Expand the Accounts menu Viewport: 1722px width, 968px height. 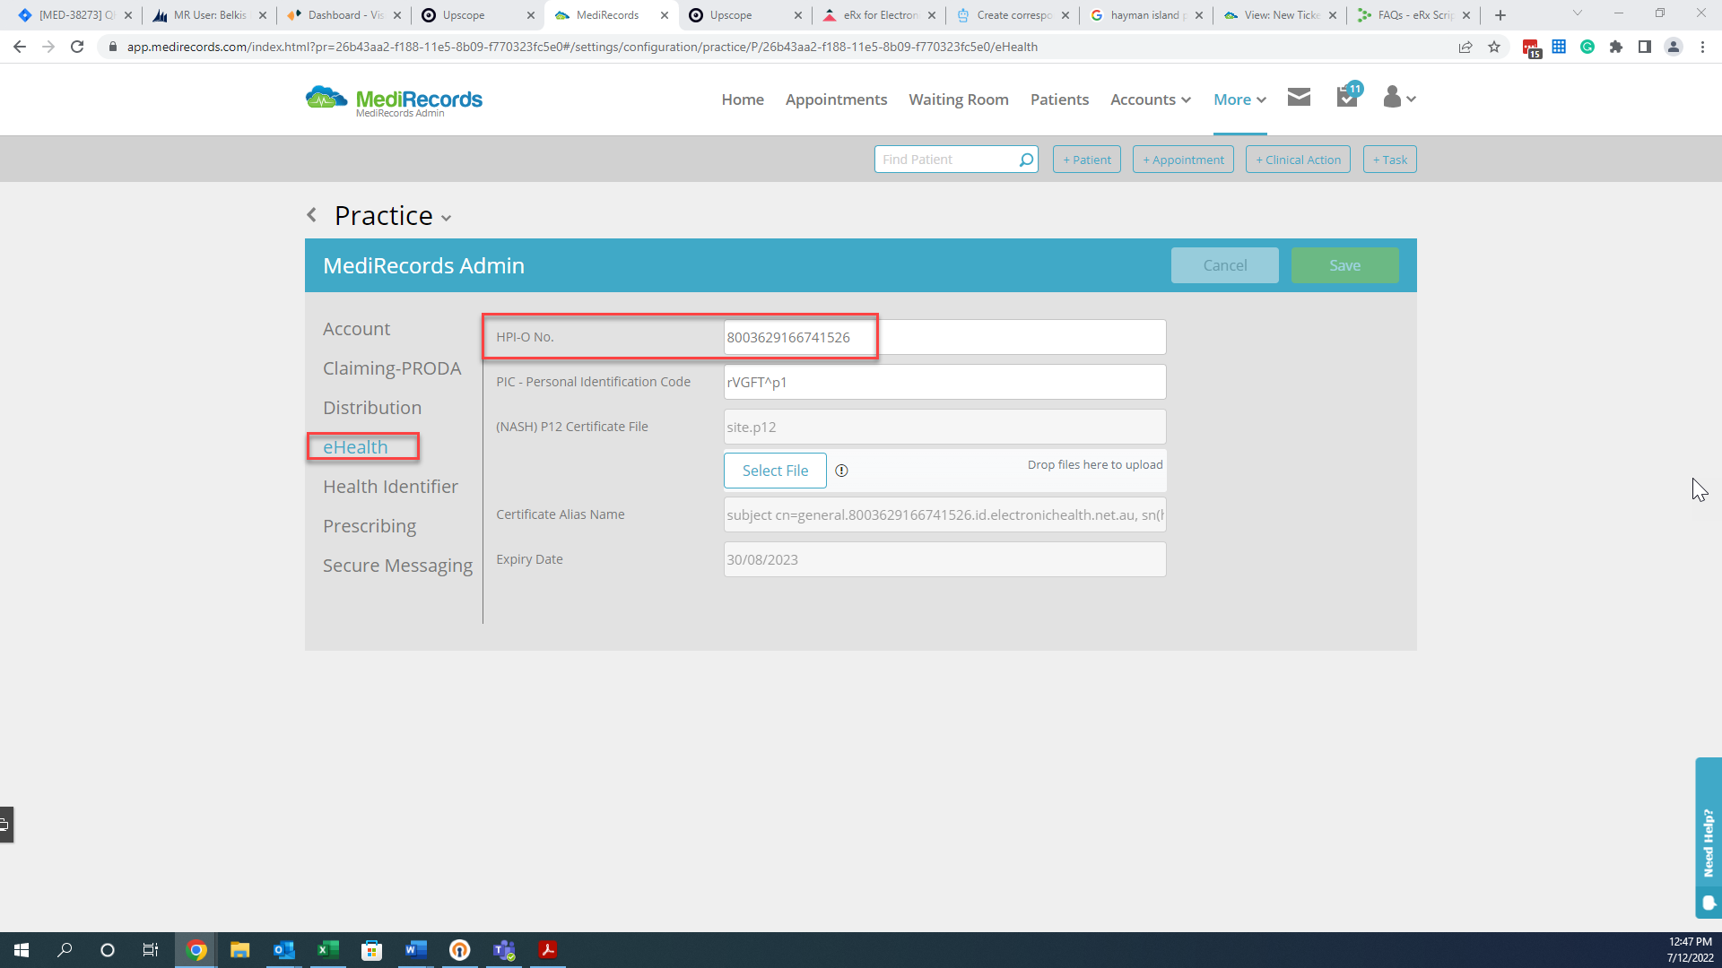click(x=1151, y=99)
